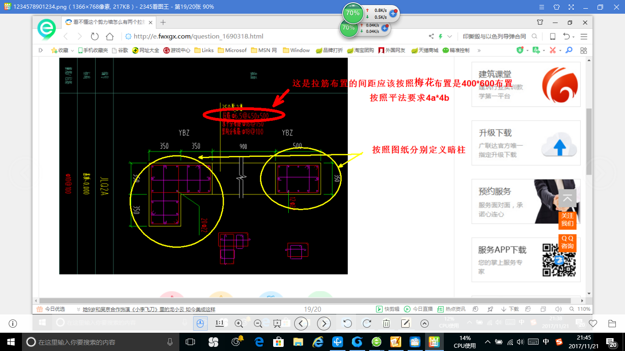Rotate image clockwise
The width and height of the screenshot is (625, 351).
tap(366, 324)
